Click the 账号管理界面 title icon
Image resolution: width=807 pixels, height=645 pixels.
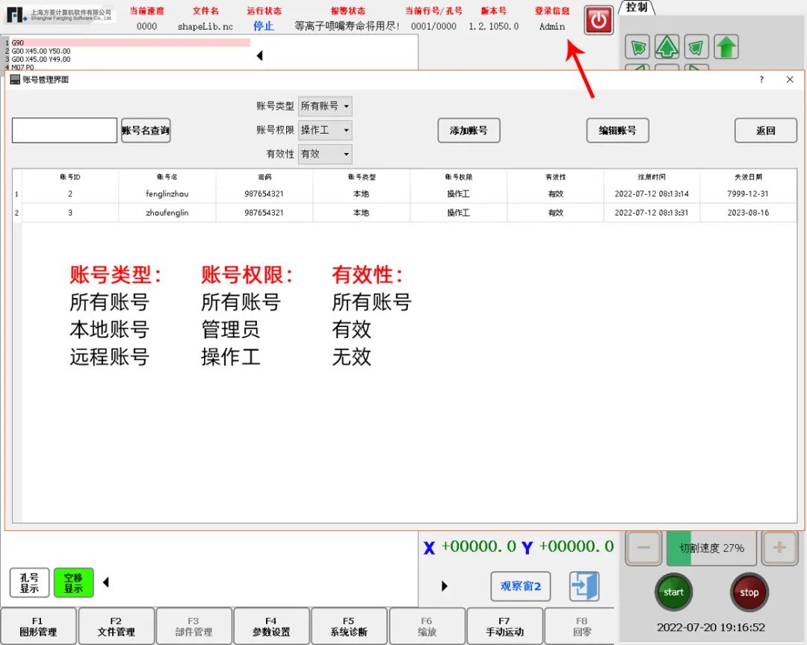[15, 79]
